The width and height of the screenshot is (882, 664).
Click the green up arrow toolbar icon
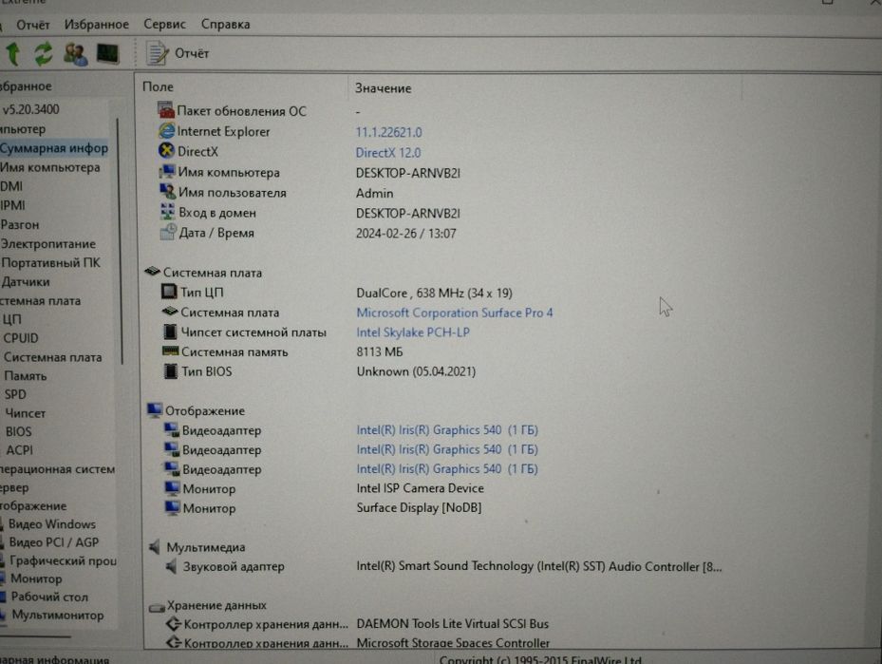(x=13, y=54)
